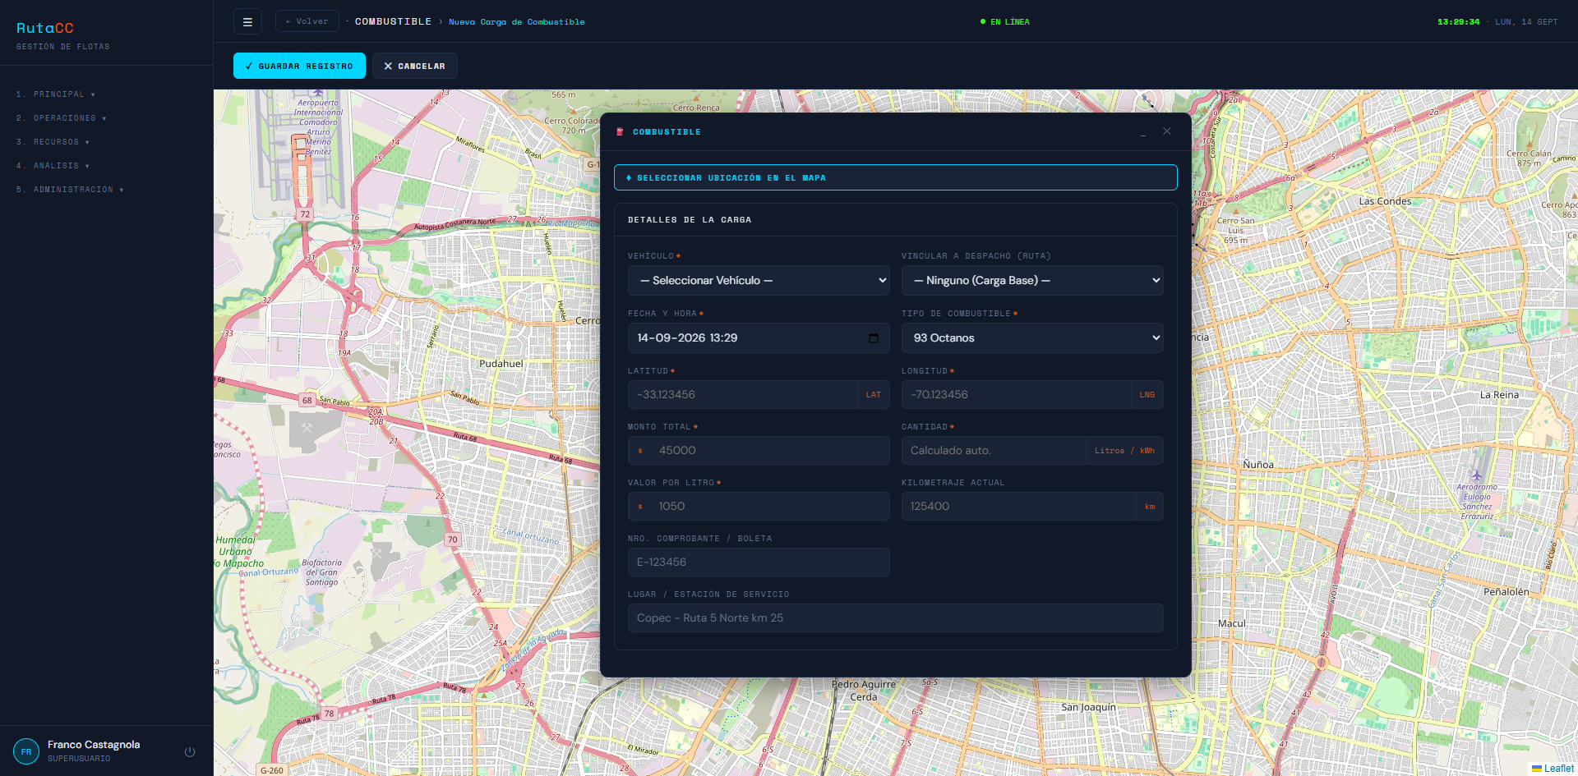The image size is (1578, 776).
Task: Click the Peñalolén label on the map
Action: click(x=1506, y=591)
